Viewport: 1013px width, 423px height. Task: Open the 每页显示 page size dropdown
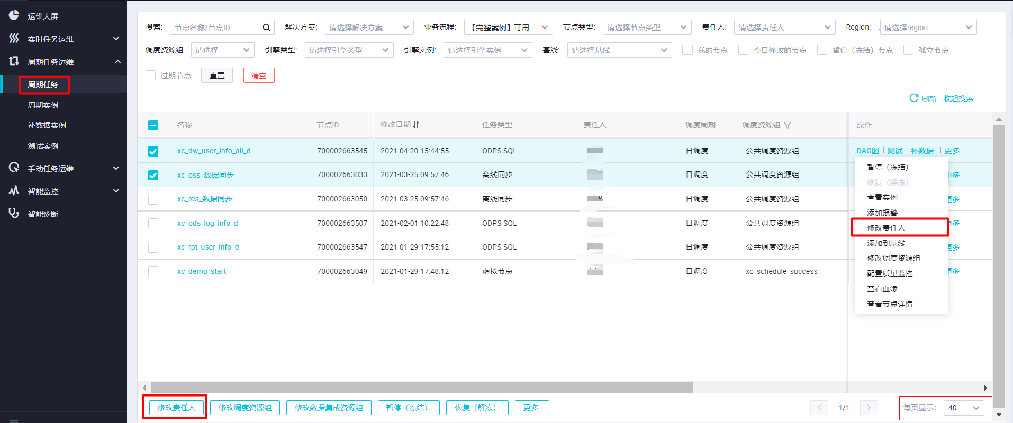pyautogui.click(x=964, y=408)
